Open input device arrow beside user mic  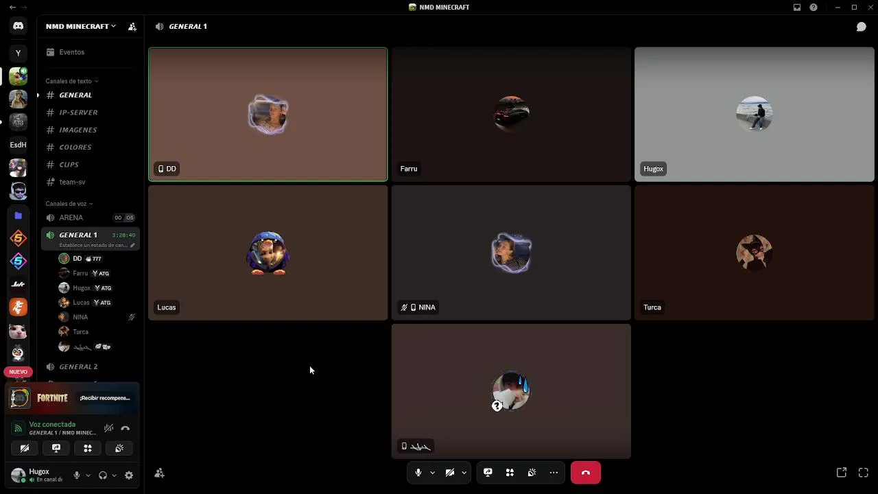(88, 475)
